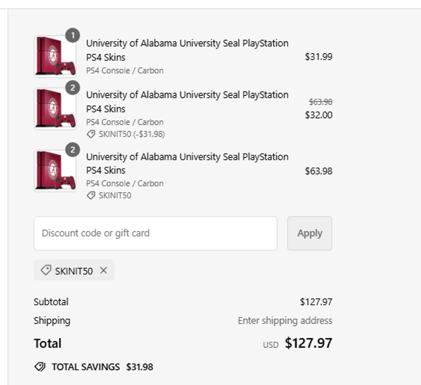Click the bold Total amount $127.97
This screenshot has width=421, height=385.
[308, 343]
